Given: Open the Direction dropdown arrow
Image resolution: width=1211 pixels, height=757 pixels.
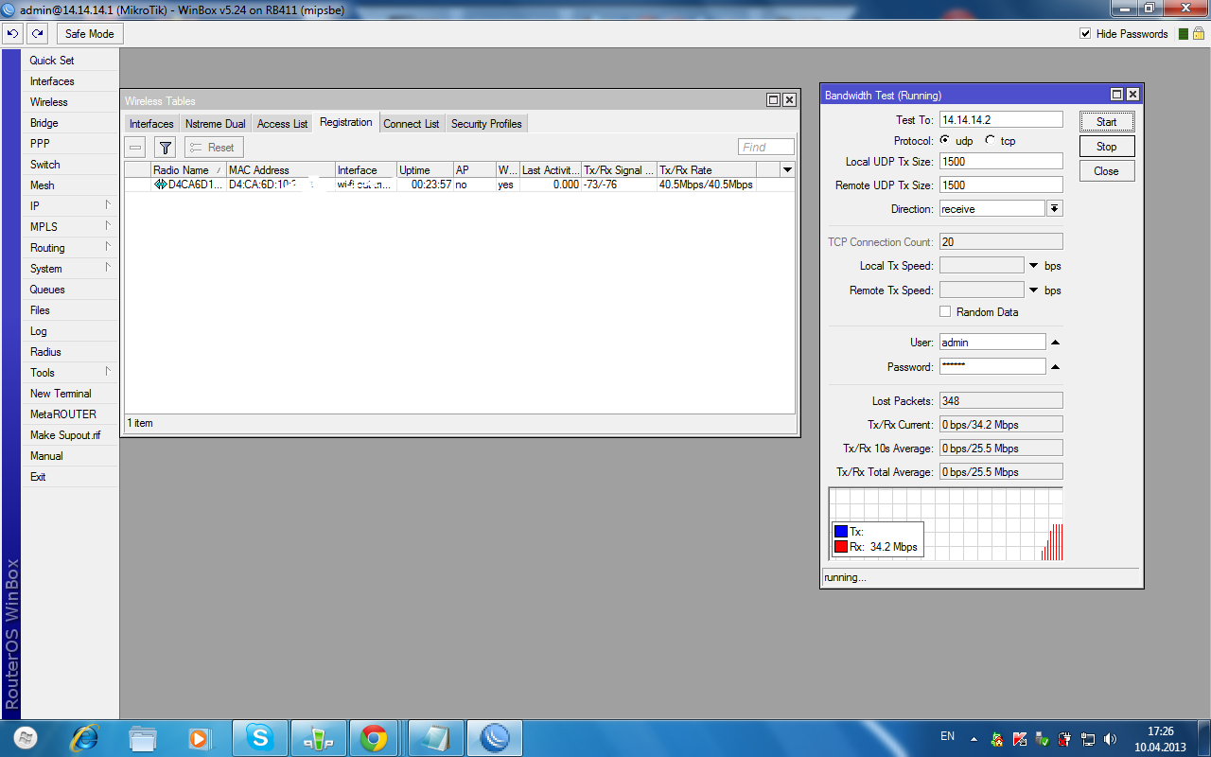Looking at the screenshot, I should (x=1055, y=208).
